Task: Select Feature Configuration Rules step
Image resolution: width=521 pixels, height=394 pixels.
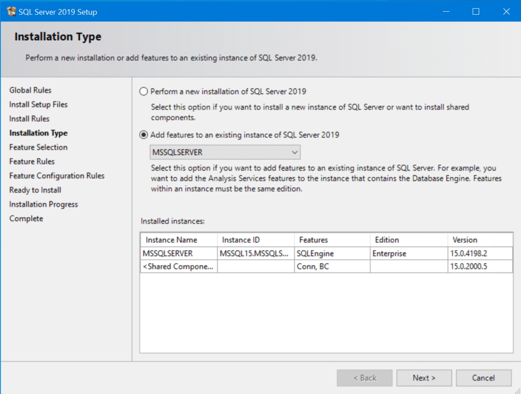Action: pos(57,176)
